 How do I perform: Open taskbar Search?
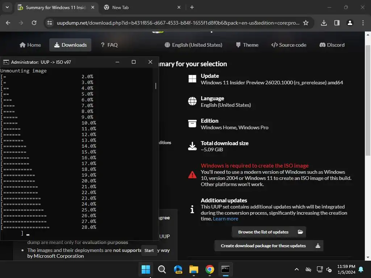tap(162, 269)
